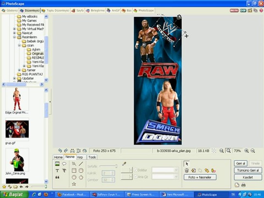Choose the circle shape tool

click(74, 177)
